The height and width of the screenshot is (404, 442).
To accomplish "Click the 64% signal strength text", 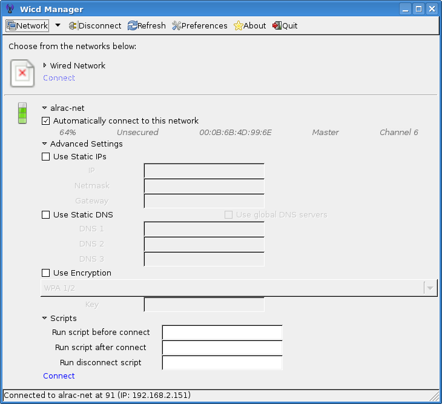I will [68, 132].
